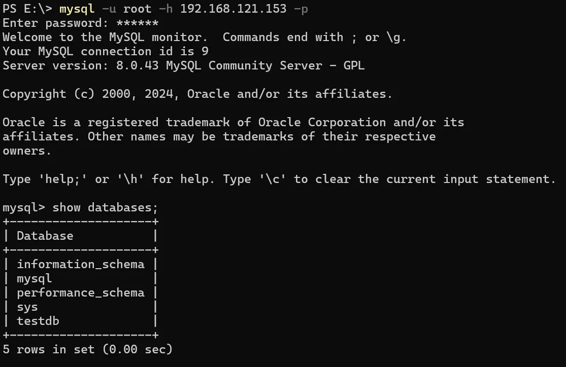Click the 'Enter password:' label
Screen dimensions: 566x367
55,23
